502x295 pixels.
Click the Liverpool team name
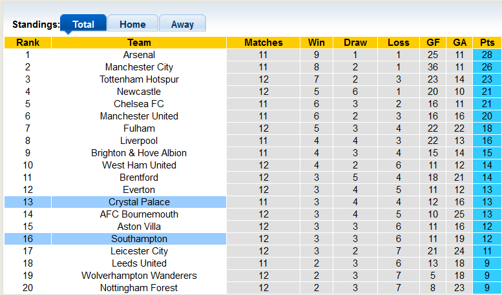click(139, 141)
